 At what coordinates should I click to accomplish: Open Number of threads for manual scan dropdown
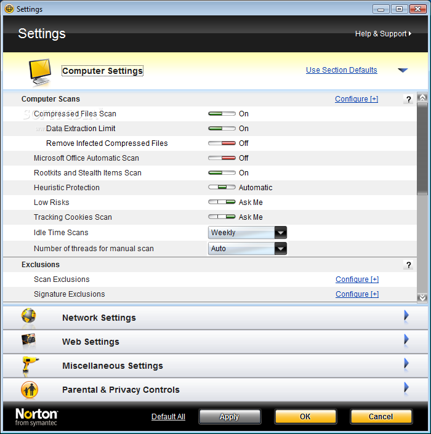[x=247, y=249]
